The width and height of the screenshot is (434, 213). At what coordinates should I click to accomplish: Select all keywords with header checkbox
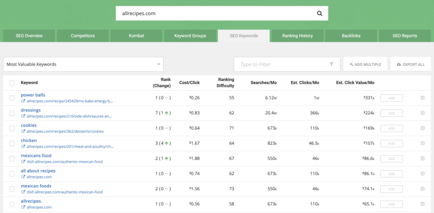[x=12, y=83]
